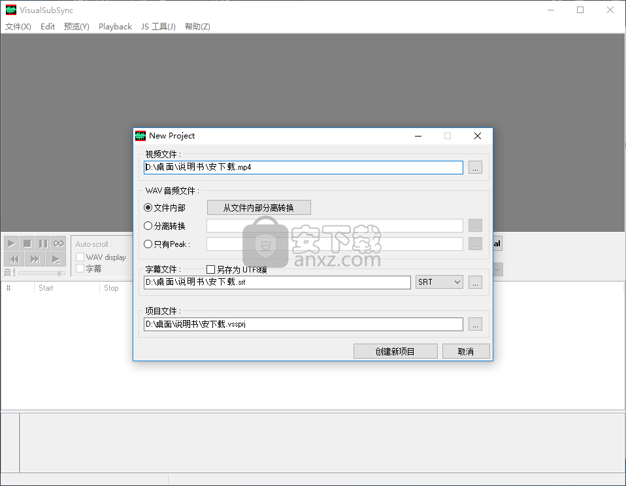Click the 从文件内部分离转换 button
626x486 pixels.
click(259, 208)
